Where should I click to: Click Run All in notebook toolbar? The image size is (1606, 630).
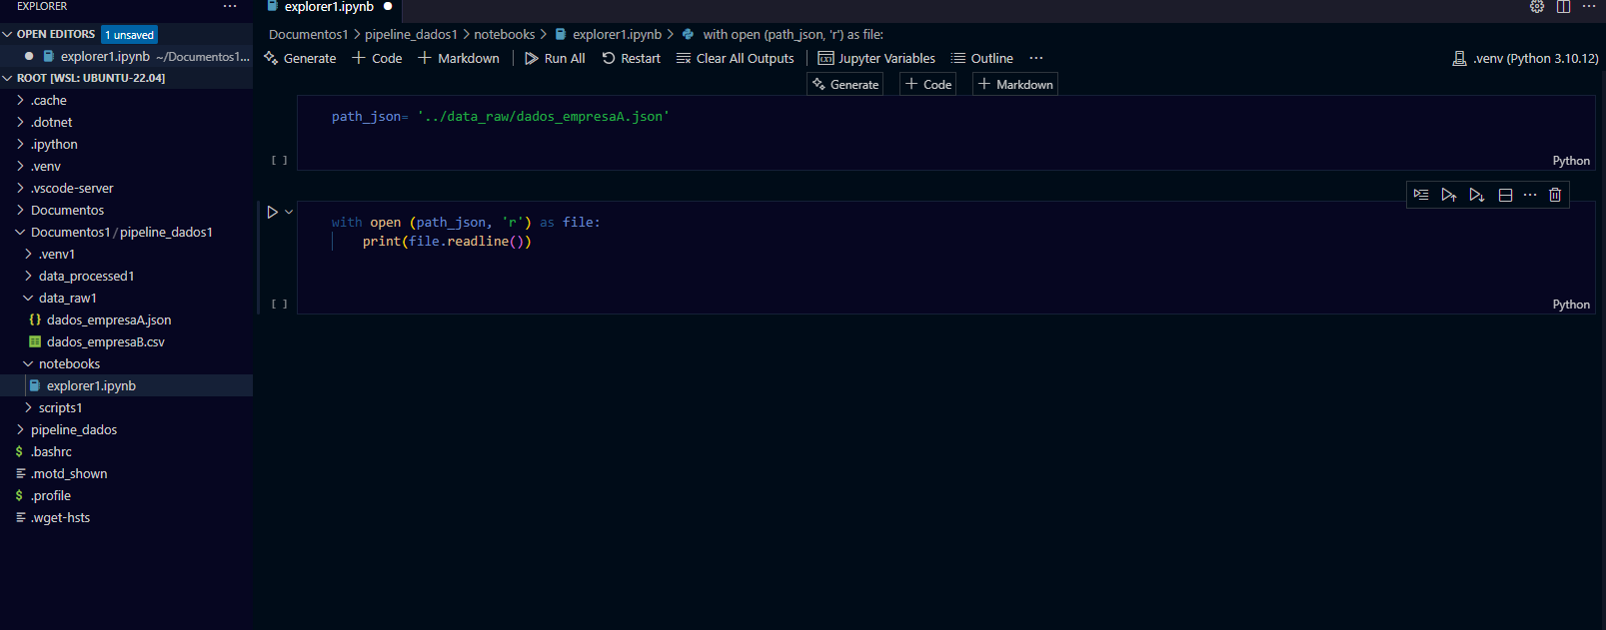pos(555,59)
